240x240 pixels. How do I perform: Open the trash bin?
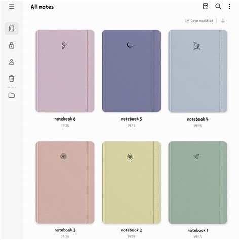(x=12, y=78)
